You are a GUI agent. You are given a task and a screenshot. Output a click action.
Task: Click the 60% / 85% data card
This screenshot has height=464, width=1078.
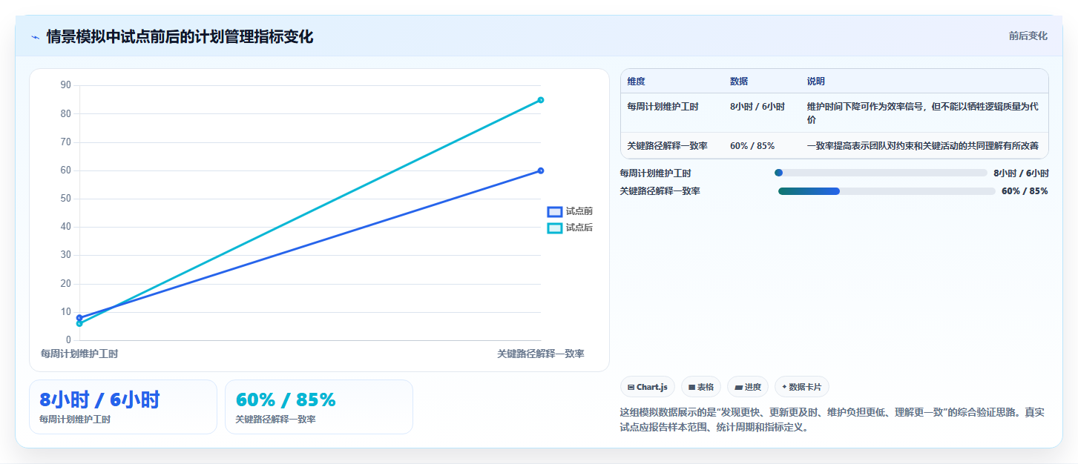(319, 407)
